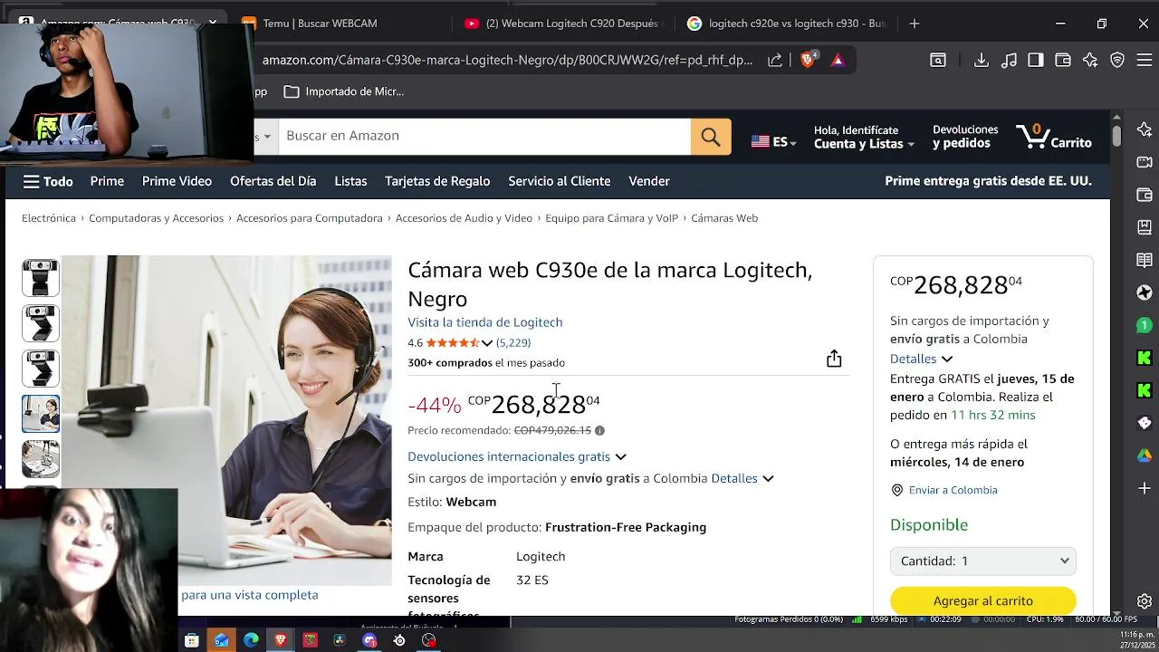Click the Amazon search magnifier button

pos(711,137)
